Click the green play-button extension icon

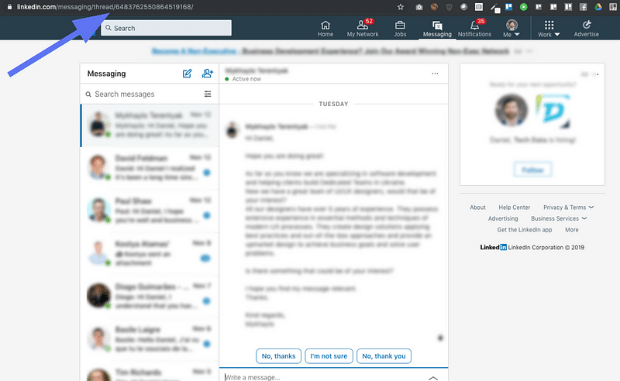click(x=524, y=7)
